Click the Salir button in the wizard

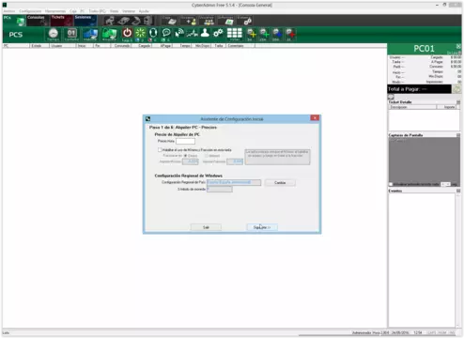click(206, 227)
